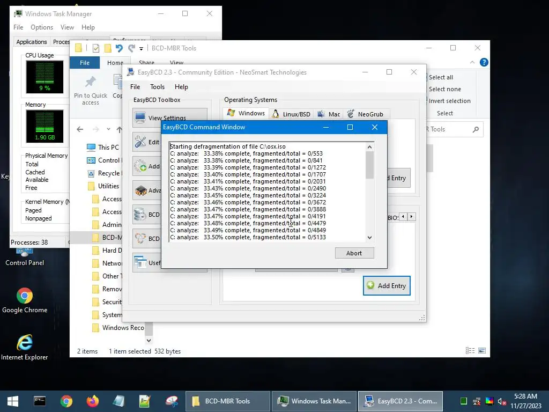
Task: Click the network tray icon
Action: tap(477, 401)
